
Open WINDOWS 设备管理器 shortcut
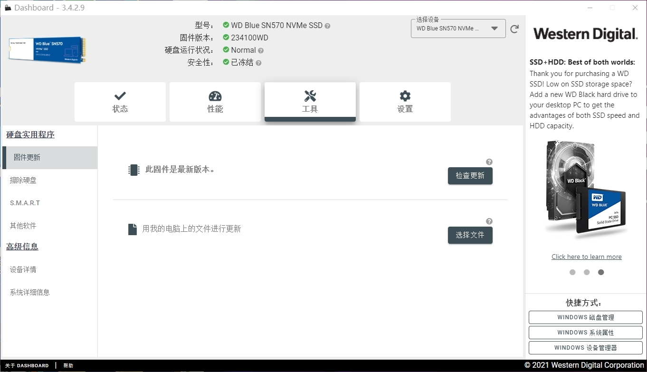586,348
